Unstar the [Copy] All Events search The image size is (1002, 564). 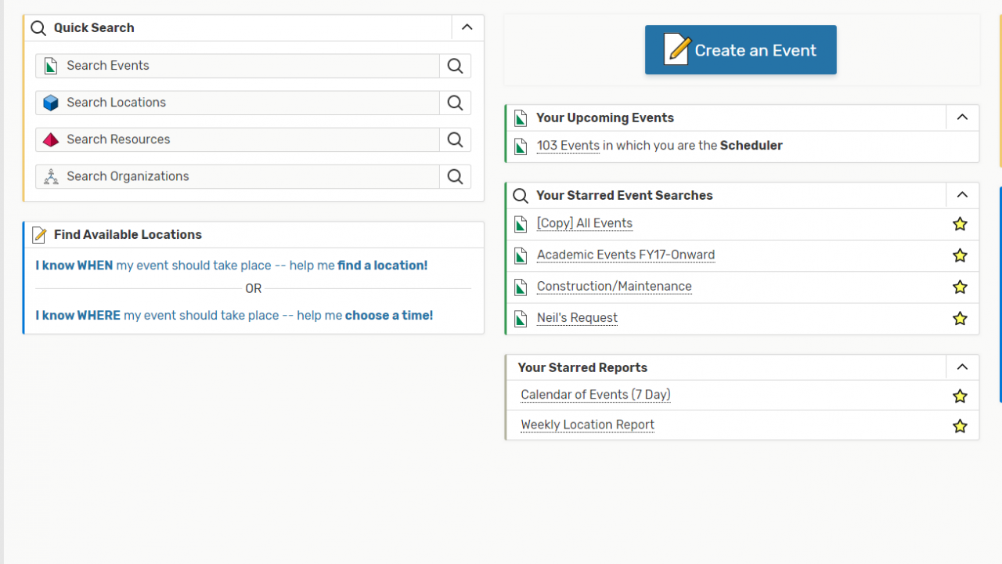(x=960, y=224)
